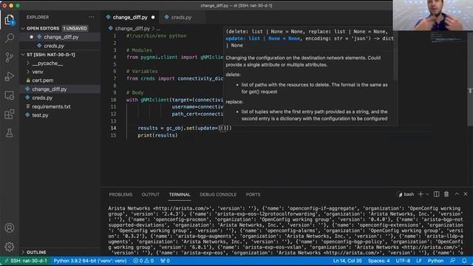The width and height of the screenshot is (473, 266).
Task: Switch to OUTPUT panel tab
Action: 151,194
